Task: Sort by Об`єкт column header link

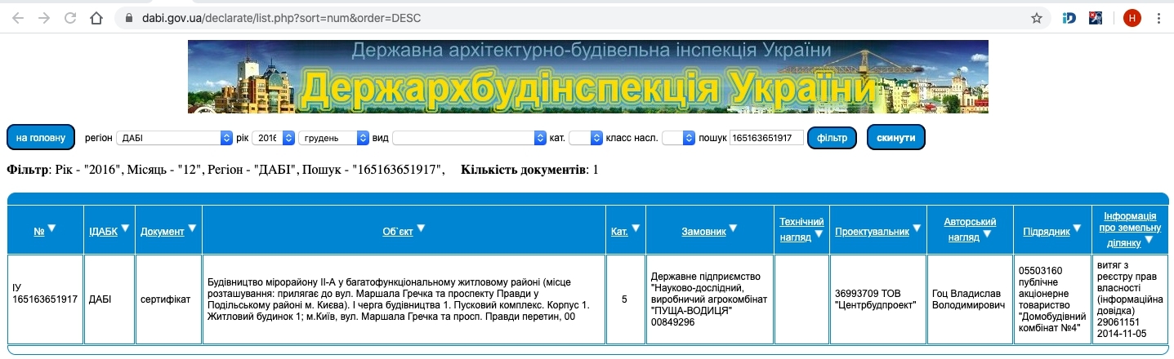Action: (x=398, y=232)
